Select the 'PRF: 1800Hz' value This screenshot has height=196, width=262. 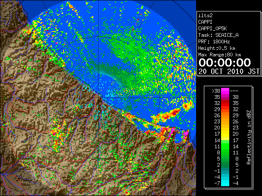[214, 42]
